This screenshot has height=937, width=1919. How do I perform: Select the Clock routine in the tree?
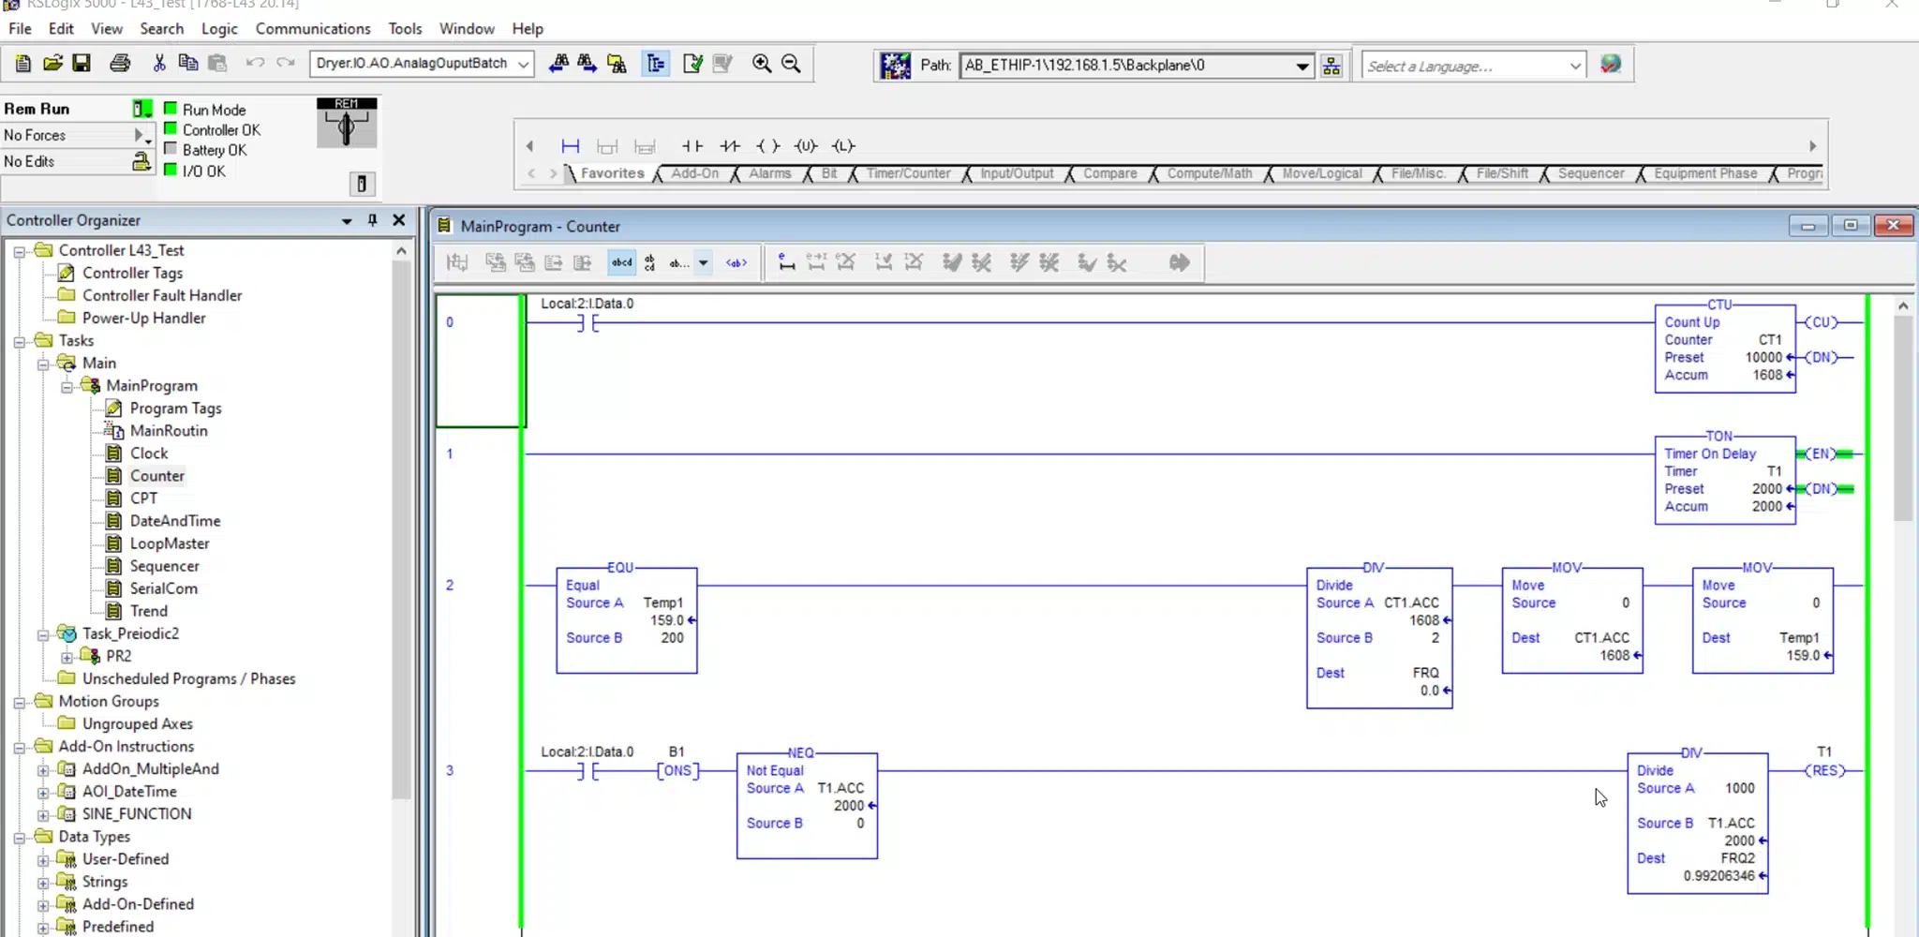(149, 454)
